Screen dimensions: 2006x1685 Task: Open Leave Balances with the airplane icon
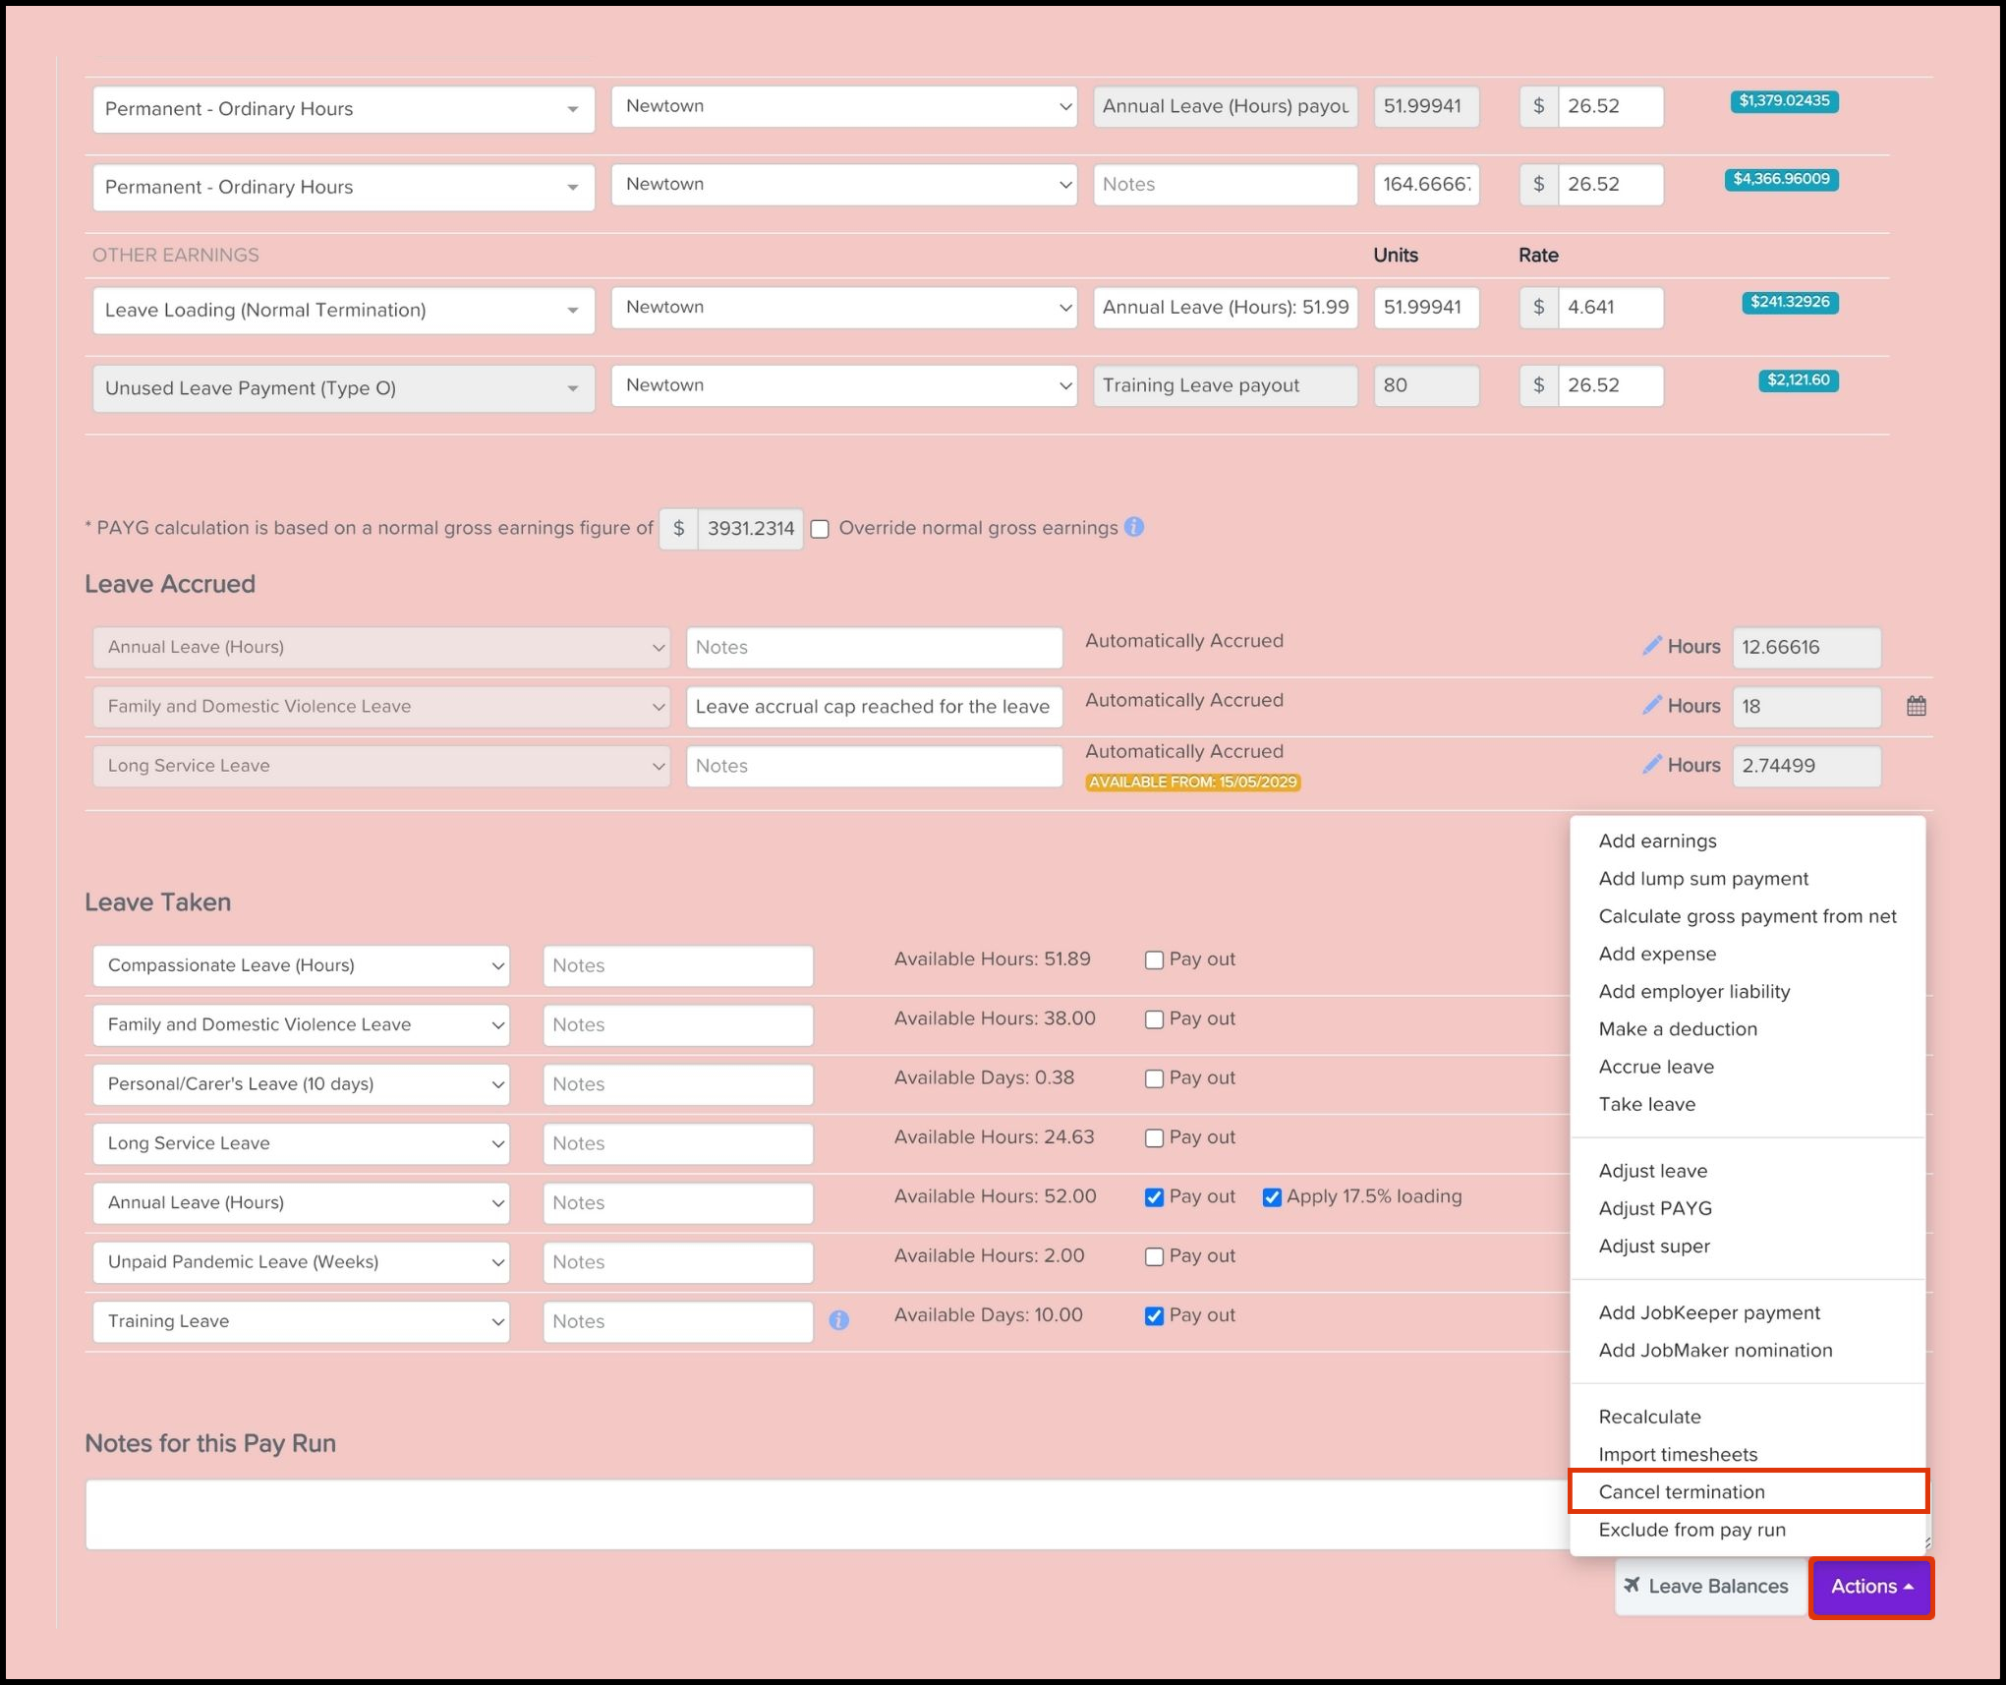(1708, 1586)
